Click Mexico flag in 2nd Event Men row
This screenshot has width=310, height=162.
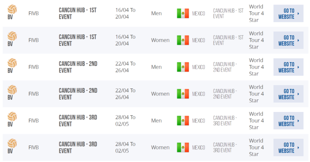tap(183, 67)
